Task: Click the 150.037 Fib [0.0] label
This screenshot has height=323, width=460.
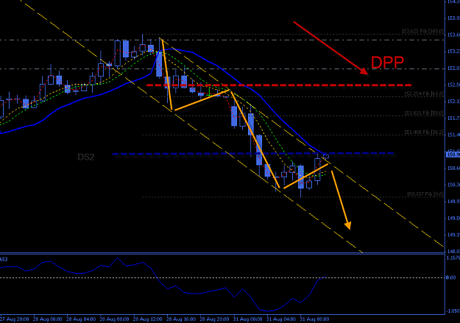Action: point(425,194)
